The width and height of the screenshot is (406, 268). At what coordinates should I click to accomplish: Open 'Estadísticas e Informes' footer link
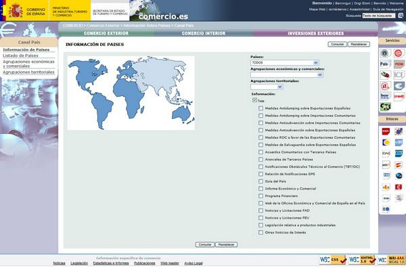[x=111, y=263]
